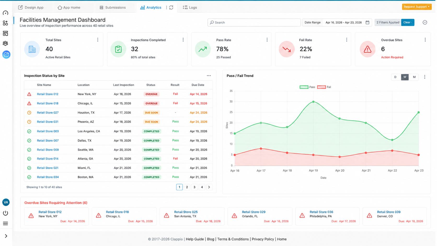Click the Search input field
Screen dimensions: 437x246
coord(254,22)
